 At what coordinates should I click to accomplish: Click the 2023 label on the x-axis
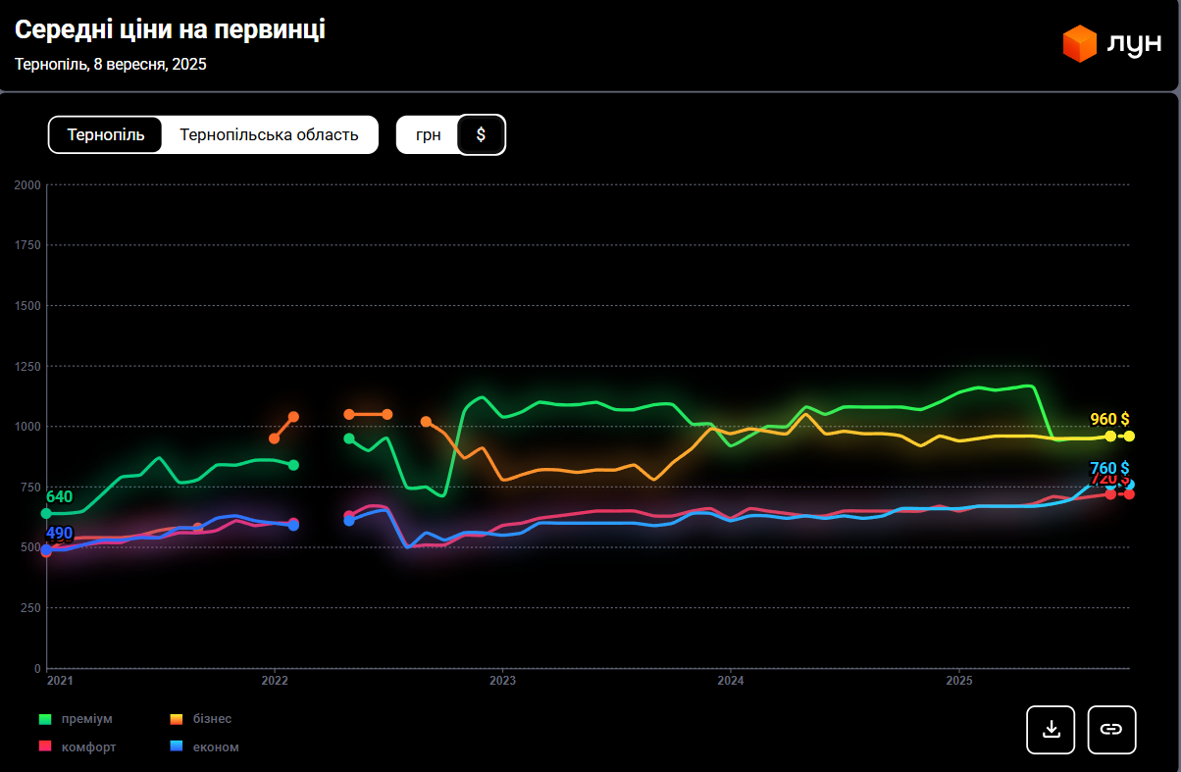pos(502,680)
